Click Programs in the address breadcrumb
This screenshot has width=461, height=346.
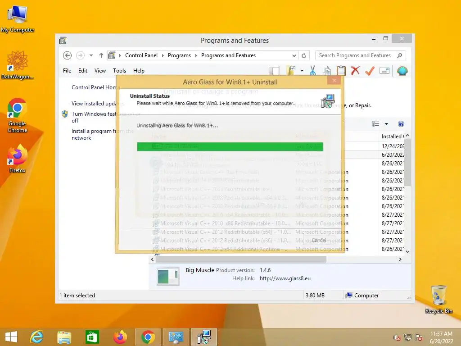(179, 55)
